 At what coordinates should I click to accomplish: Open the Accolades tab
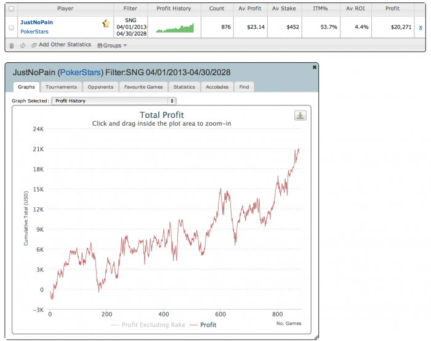coord(217,87)
